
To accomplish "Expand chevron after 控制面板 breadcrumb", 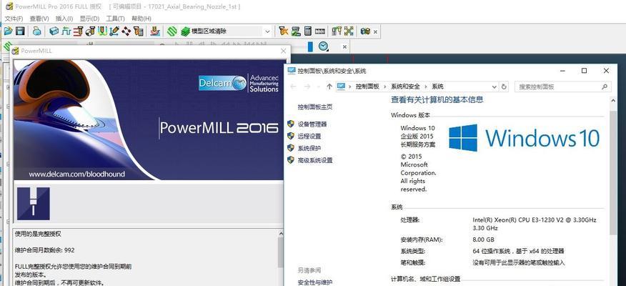I will [385, 87].
